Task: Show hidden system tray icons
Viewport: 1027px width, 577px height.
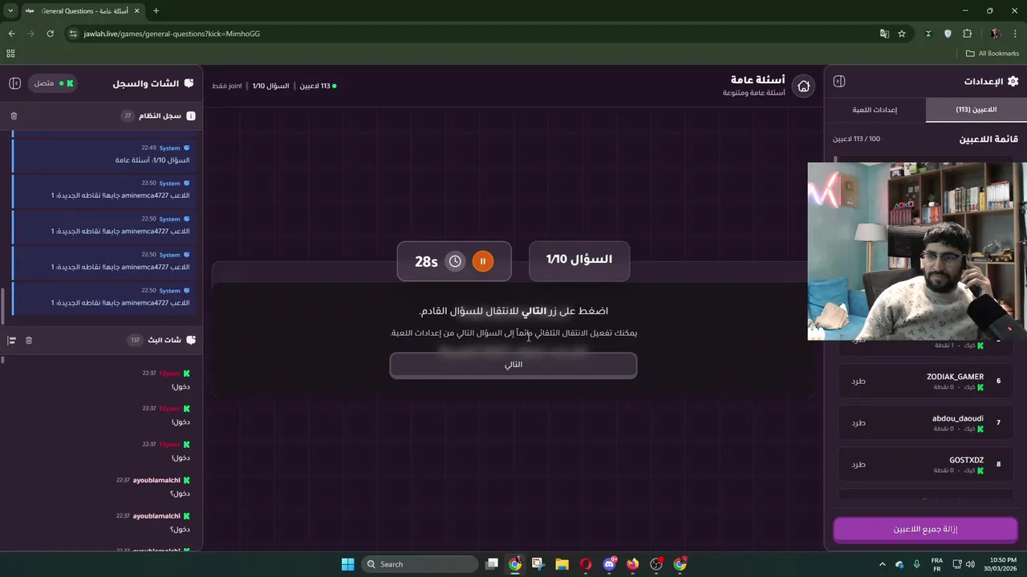Action: coord(883,564)
